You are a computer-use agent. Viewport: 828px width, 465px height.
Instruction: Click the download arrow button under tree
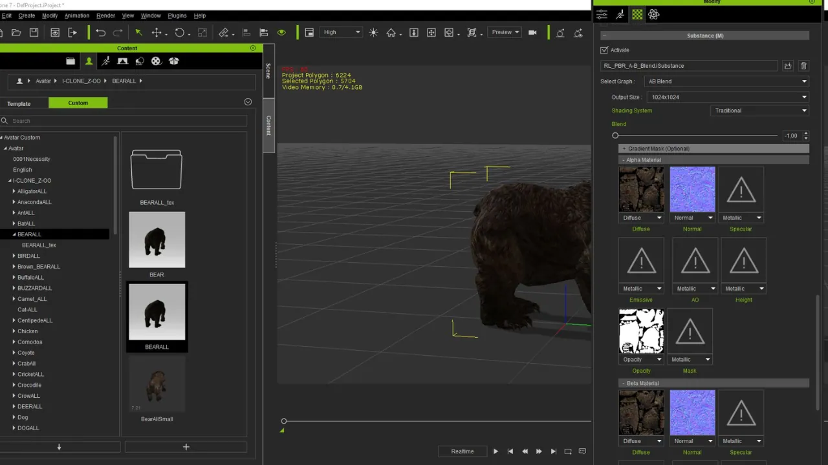pyautogui.click(x=59, y=447)
